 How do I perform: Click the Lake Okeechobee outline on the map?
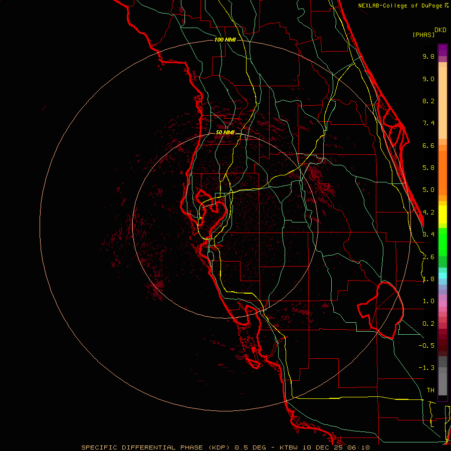(x=380, y=310)
